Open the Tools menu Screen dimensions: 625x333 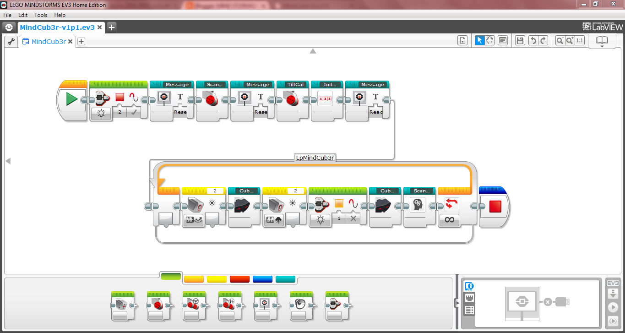coord(41,15)
